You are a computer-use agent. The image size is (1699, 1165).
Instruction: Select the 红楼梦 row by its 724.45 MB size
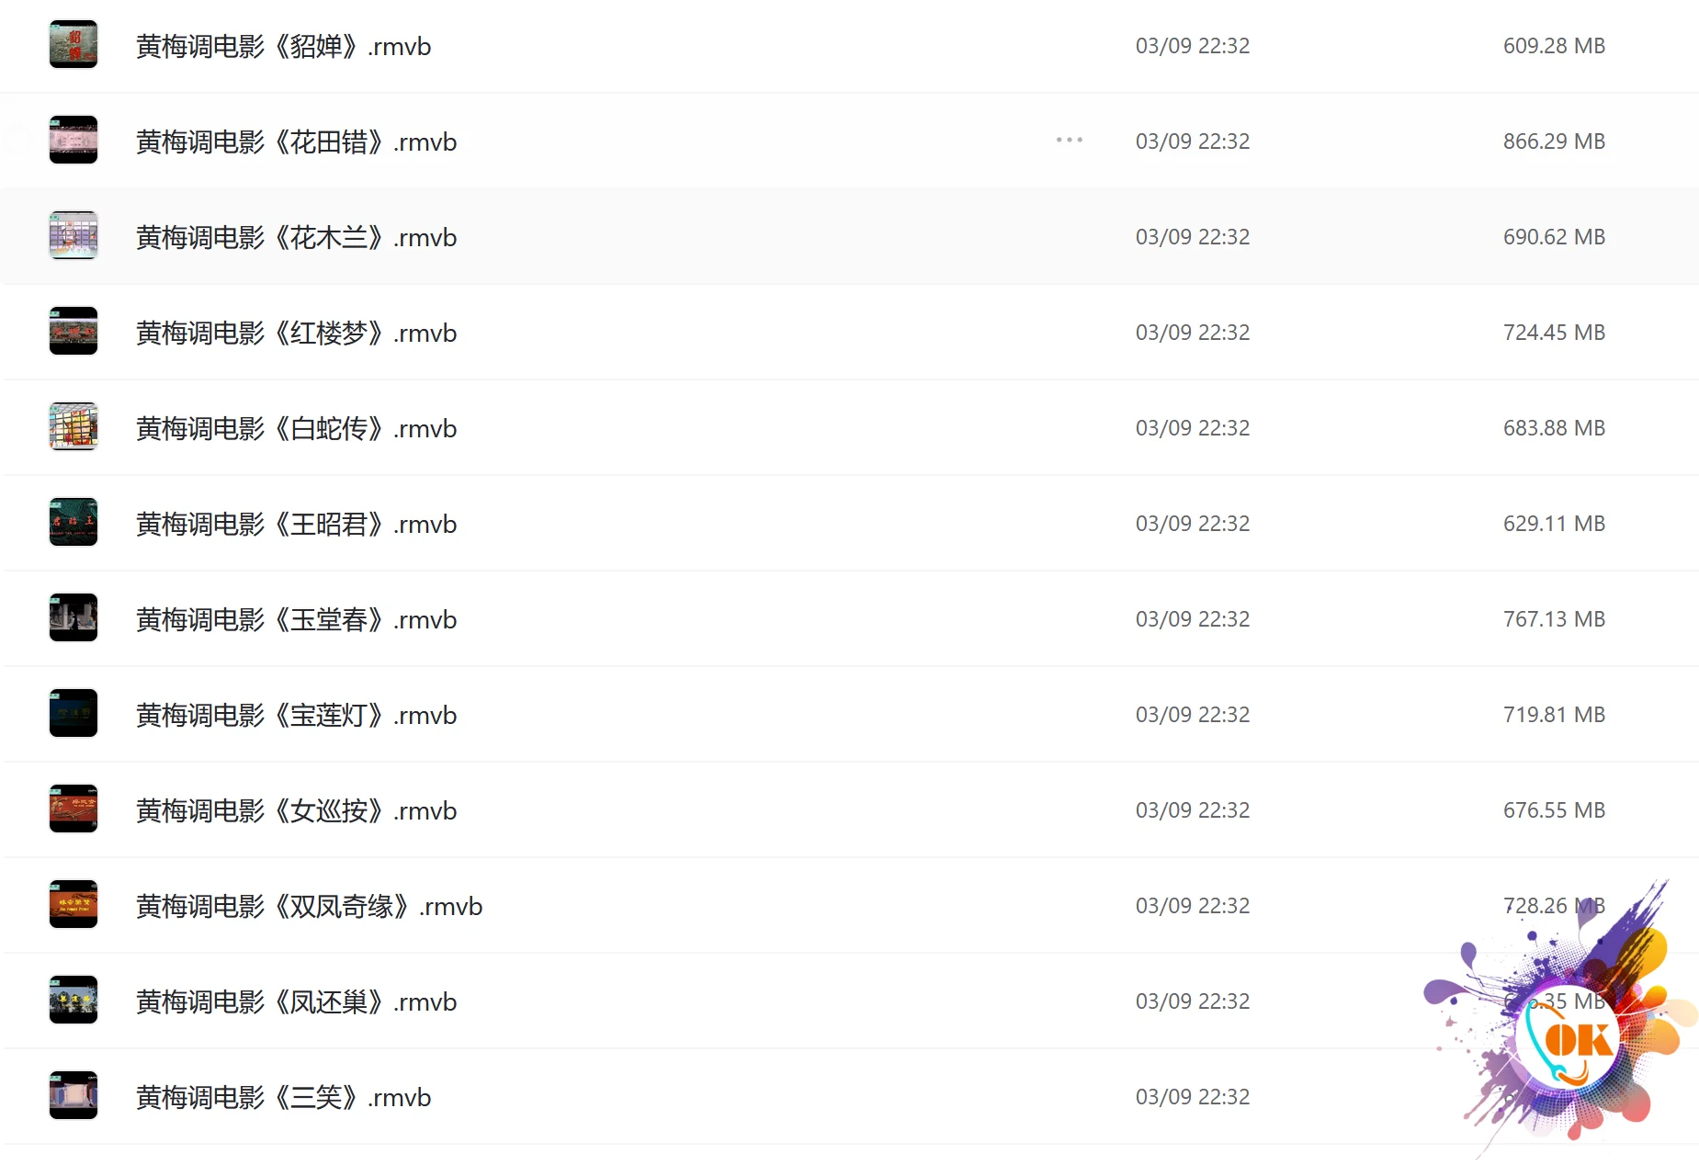click(1554, 333)
